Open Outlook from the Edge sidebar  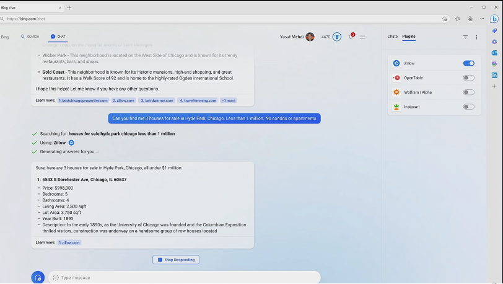coord(494,53)
